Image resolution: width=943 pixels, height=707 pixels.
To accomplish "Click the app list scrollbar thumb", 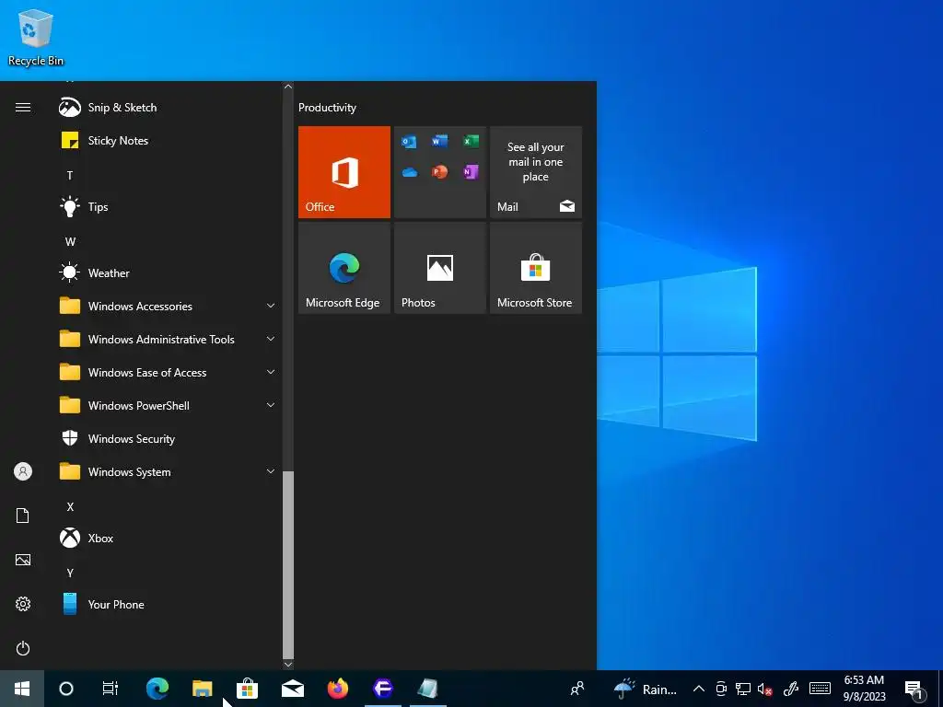I will (x=288, y=565).
